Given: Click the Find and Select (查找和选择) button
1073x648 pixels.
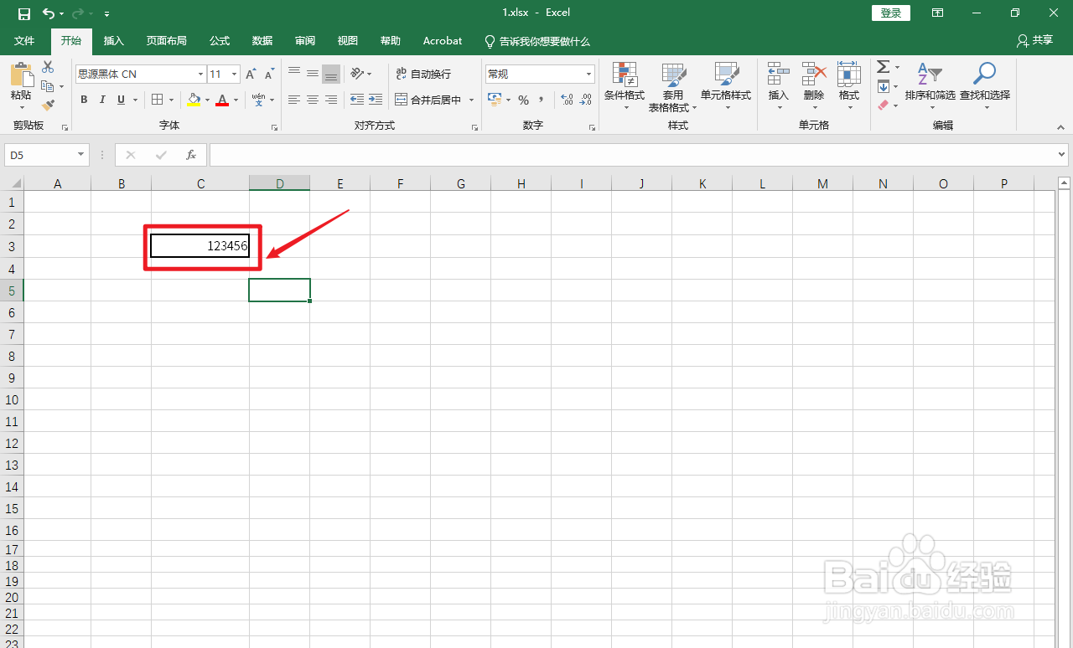Looking at the screenshot, I should [x=985, y=85].
